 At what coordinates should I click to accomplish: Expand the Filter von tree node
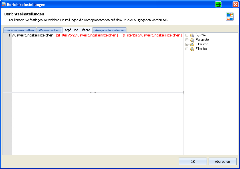click(187, 44)
